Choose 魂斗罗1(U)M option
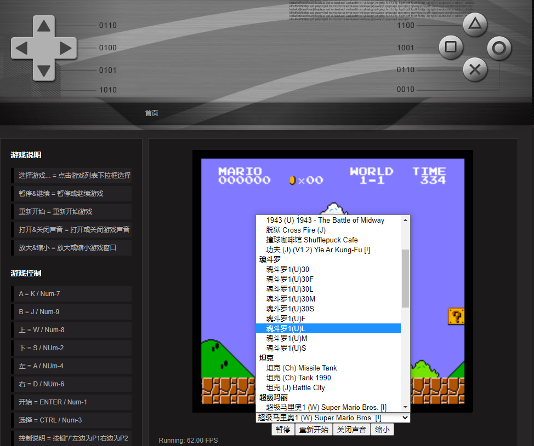 tap(328, 339)
